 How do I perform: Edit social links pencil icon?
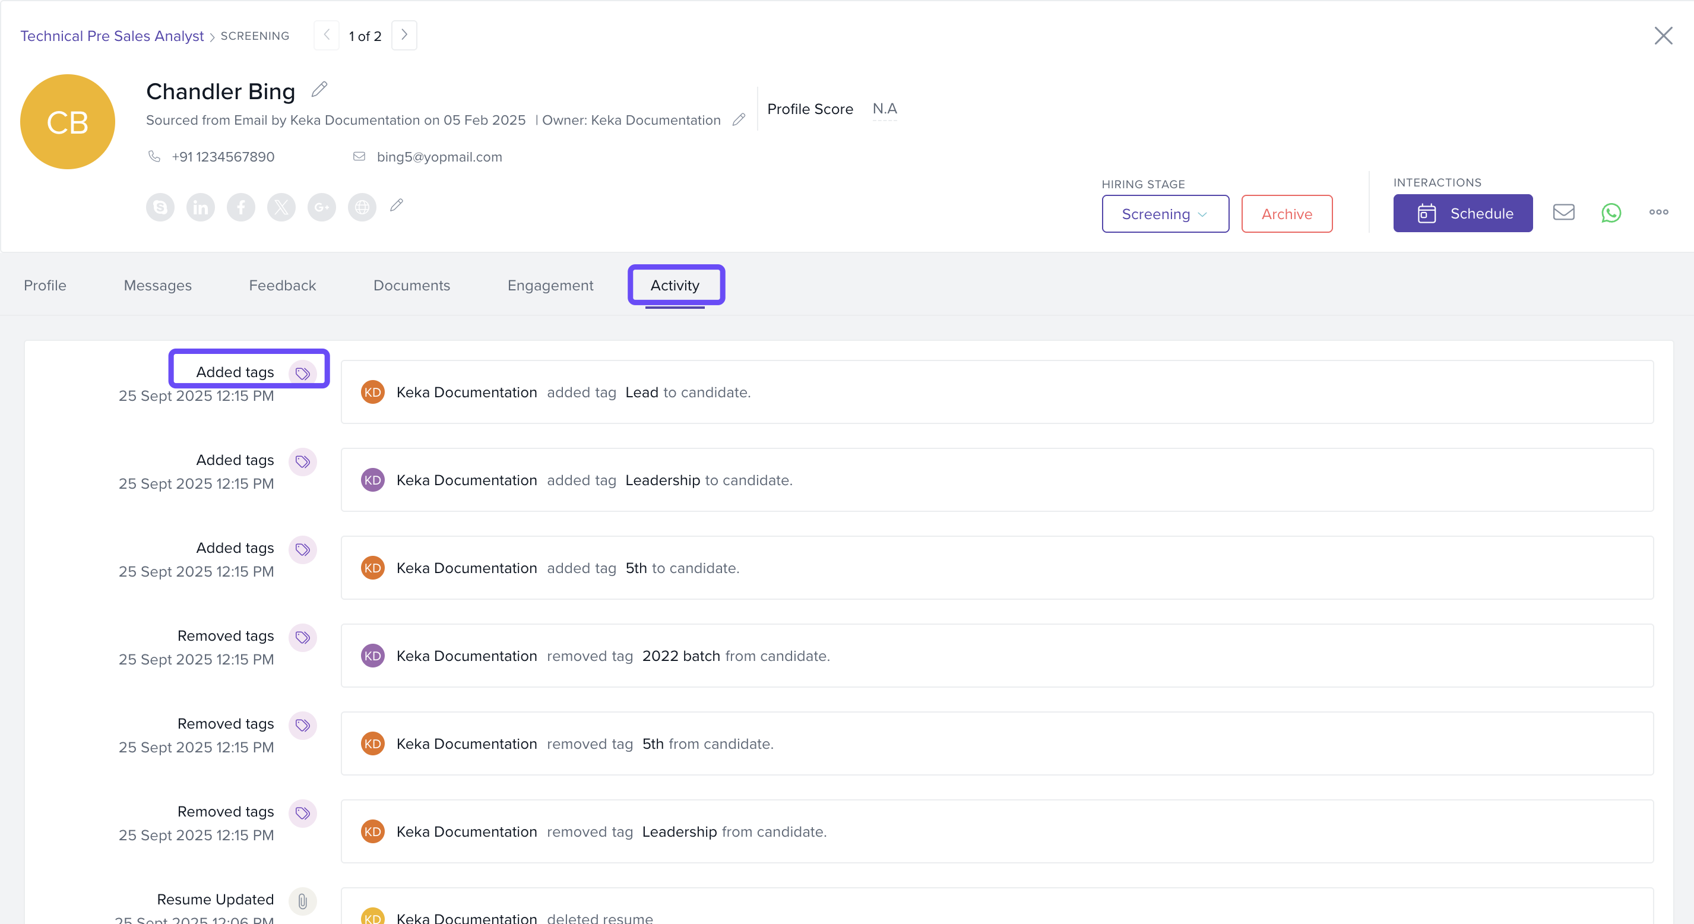point(396,205)
